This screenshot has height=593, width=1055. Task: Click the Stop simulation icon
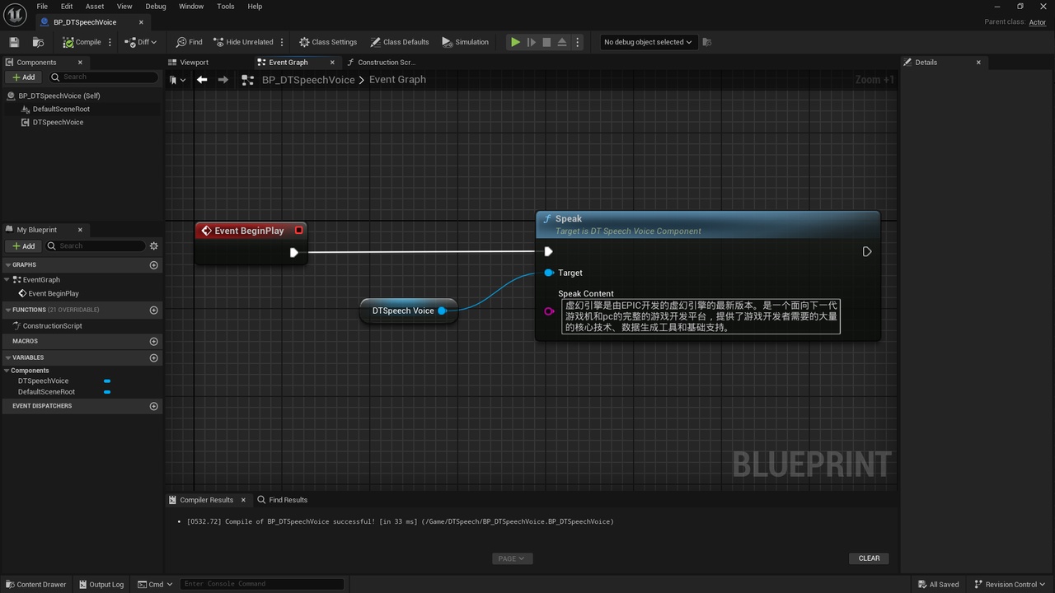[546, 42]
